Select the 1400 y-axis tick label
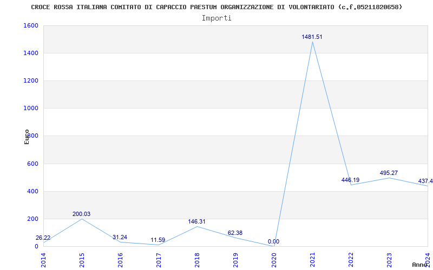Viewport: 433px width, 270px height. pyautogui.click(x=31, y=53)
